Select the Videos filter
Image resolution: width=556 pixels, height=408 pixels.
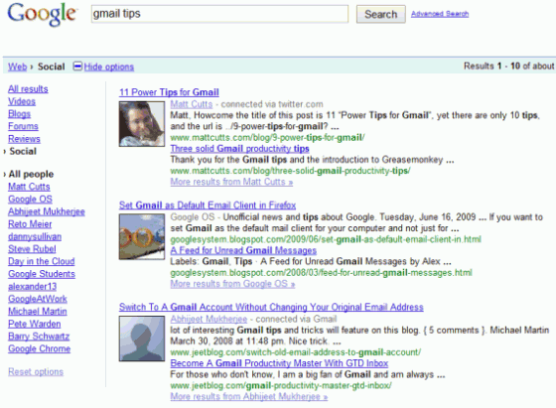tap(22, 101)
